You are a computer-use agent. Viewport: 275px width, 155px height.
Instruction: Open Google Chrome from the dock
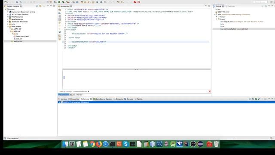(92, 144)
